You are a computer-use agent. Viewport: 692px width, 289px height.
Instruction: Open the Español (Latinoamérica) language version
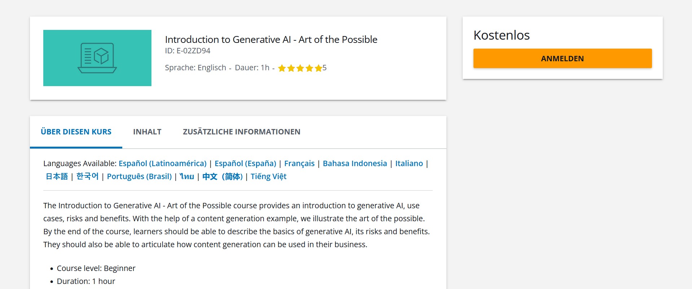[x=162, y=163]
